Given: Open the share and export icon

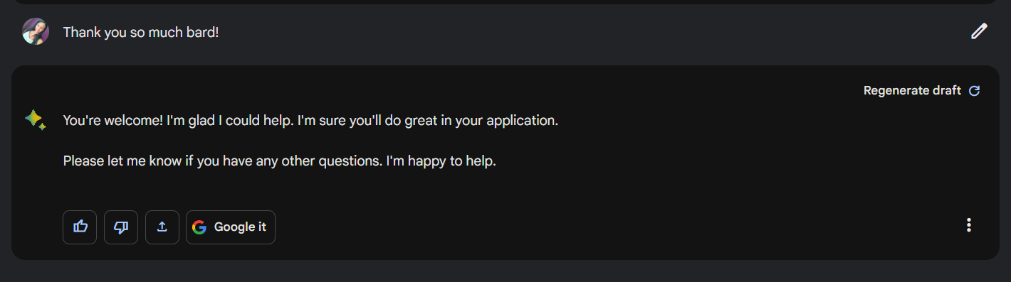Looking at the screenshot, I should (162, 227).
